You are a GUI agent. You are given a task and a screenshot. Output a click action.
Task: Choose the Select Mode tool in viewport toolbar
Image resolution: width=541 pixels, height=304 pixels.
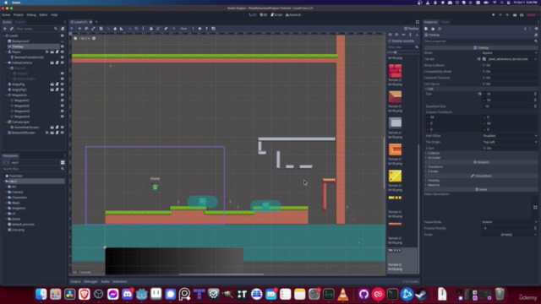72,29
